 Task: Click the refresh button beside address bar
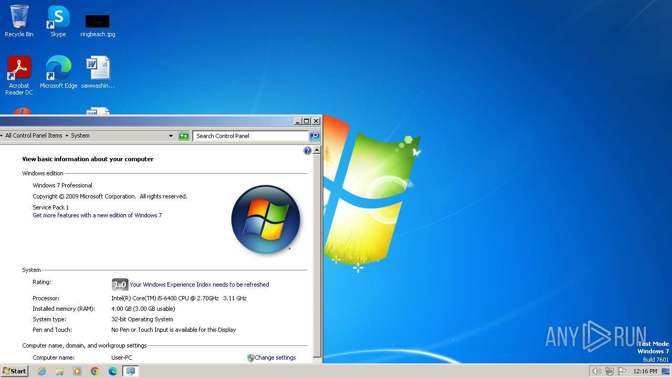(184, 136)
